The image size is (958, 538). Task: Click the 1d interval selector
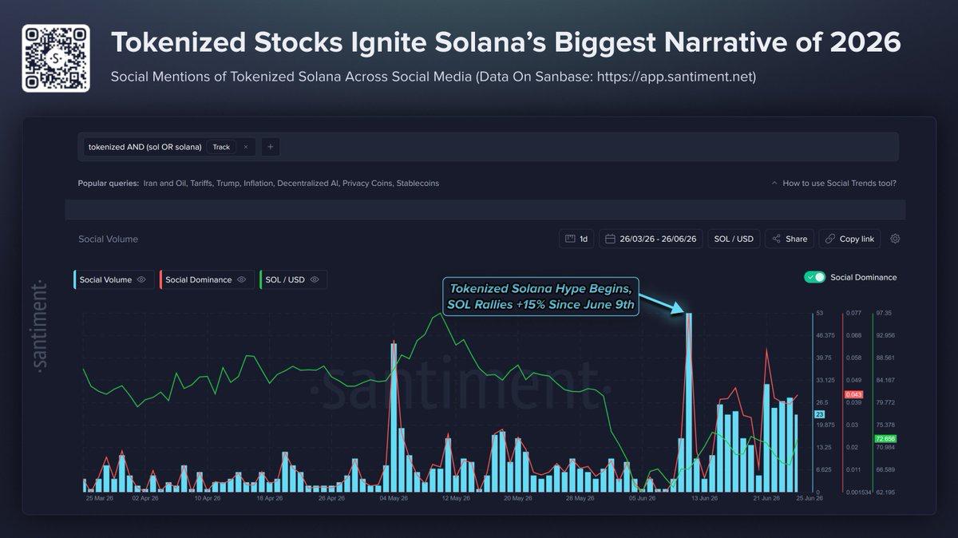tap(576, 239)
